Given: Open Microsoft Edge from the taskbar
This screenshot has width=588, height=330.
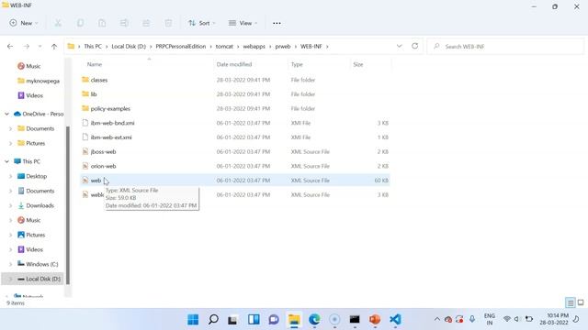Looking at the screenshot, I should (x=314, y=320).
